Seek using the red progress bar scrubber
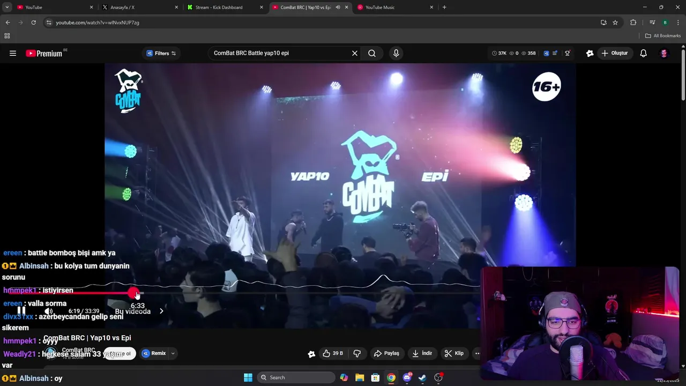 133,293
